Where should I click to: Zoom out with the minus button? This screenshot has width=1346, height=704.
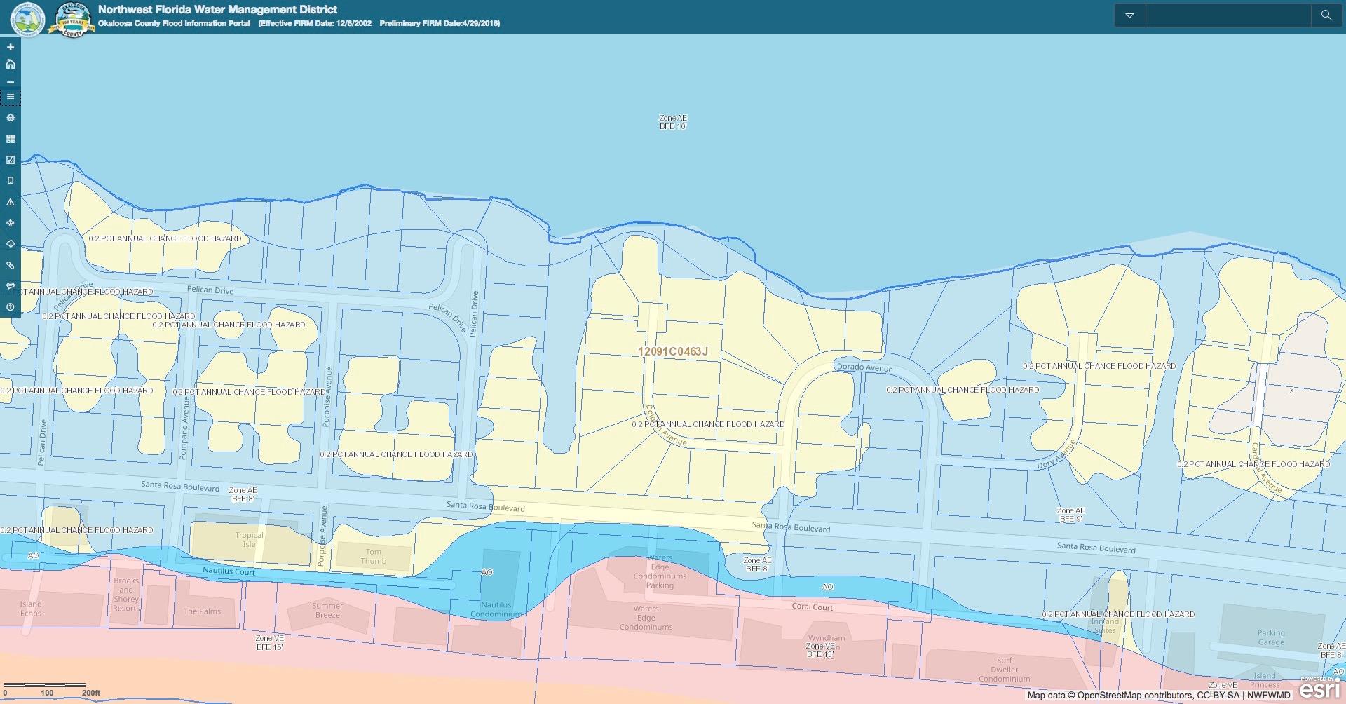[x=11, y=81]
